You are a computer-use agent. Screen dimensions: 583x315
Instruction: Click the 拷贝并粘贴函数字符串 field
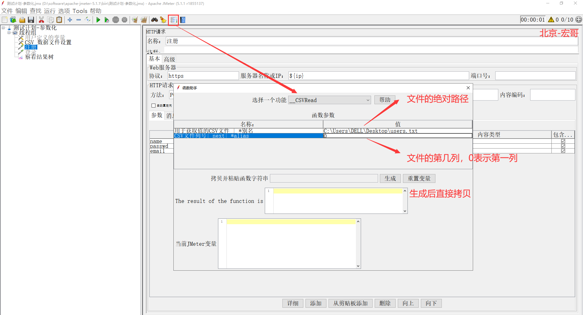[324, 178]
